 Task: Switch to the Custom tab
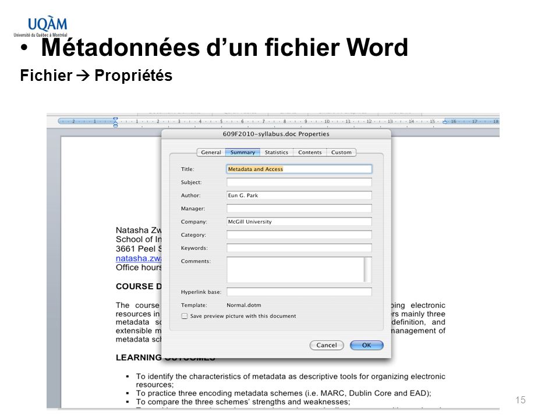341,152
